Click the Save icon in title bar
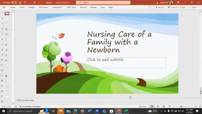 click(x=20, y=3)
